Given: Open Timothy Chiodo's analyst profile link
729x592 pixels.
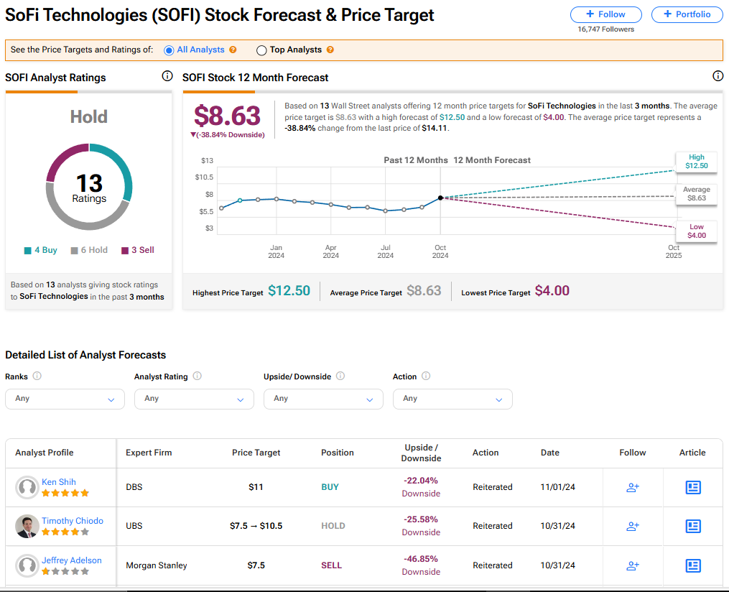Looking at the screenshot, I should coord(73,521).
